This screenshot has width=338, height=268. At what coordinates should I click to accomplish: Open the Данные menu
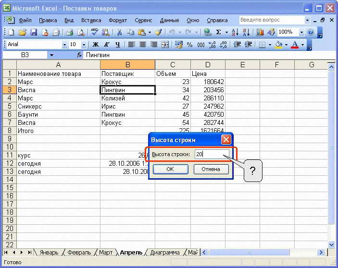click(x=169, y=20)
